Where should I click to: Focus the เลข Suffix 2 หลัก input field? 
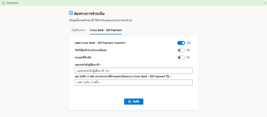134,83
